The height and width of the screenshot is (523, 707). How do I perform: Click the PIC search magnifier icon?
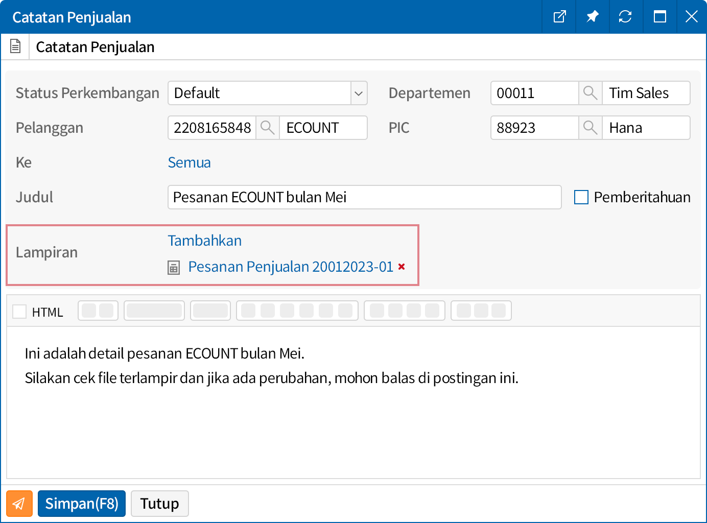tap(590, 128)
